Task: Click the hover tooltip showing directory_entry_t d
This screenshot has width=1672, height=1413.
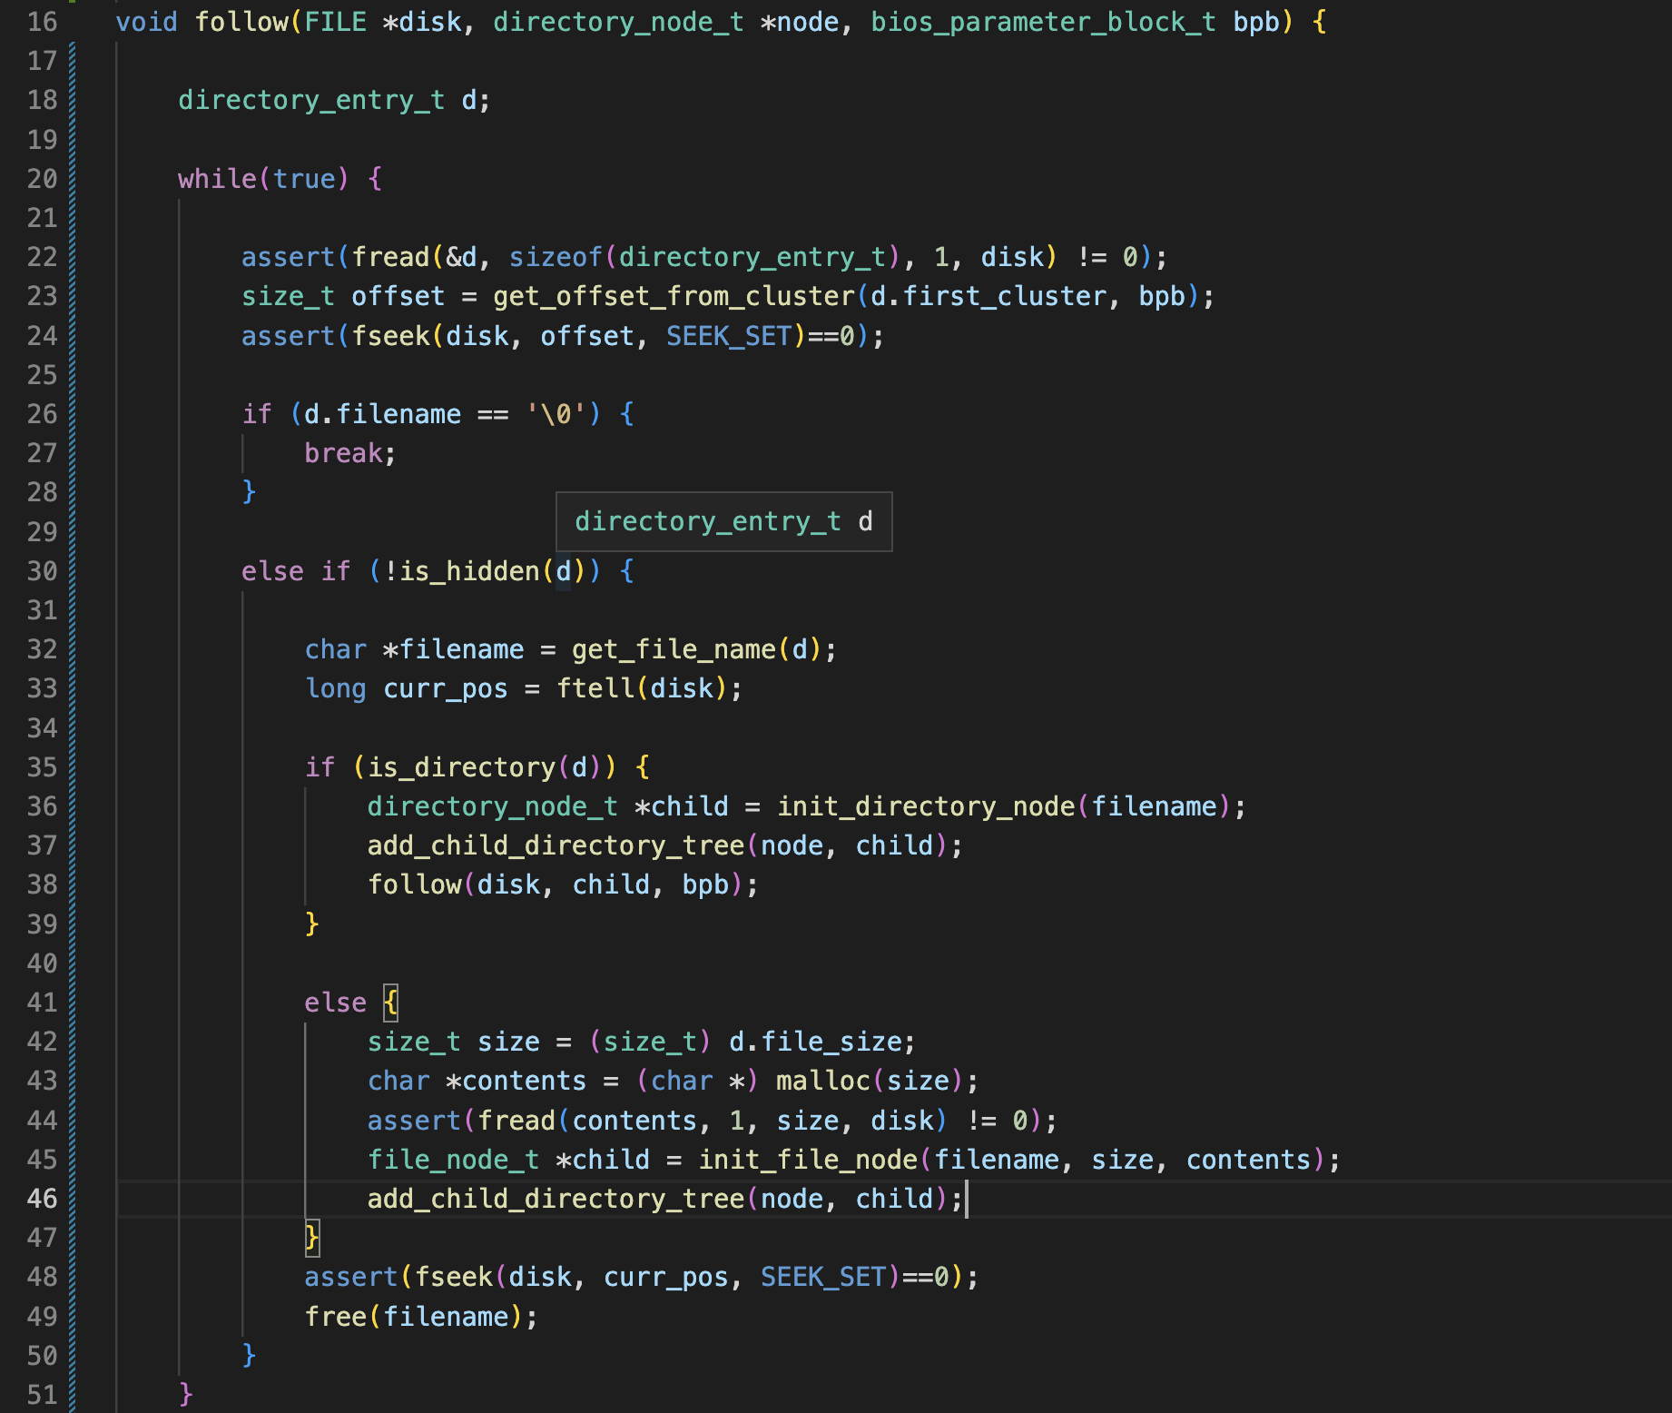Action: coord(723,521)
